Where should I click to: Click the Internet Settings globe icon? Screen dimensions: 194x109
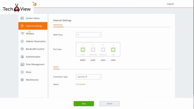pyautogui.click(x=22, y=26)
